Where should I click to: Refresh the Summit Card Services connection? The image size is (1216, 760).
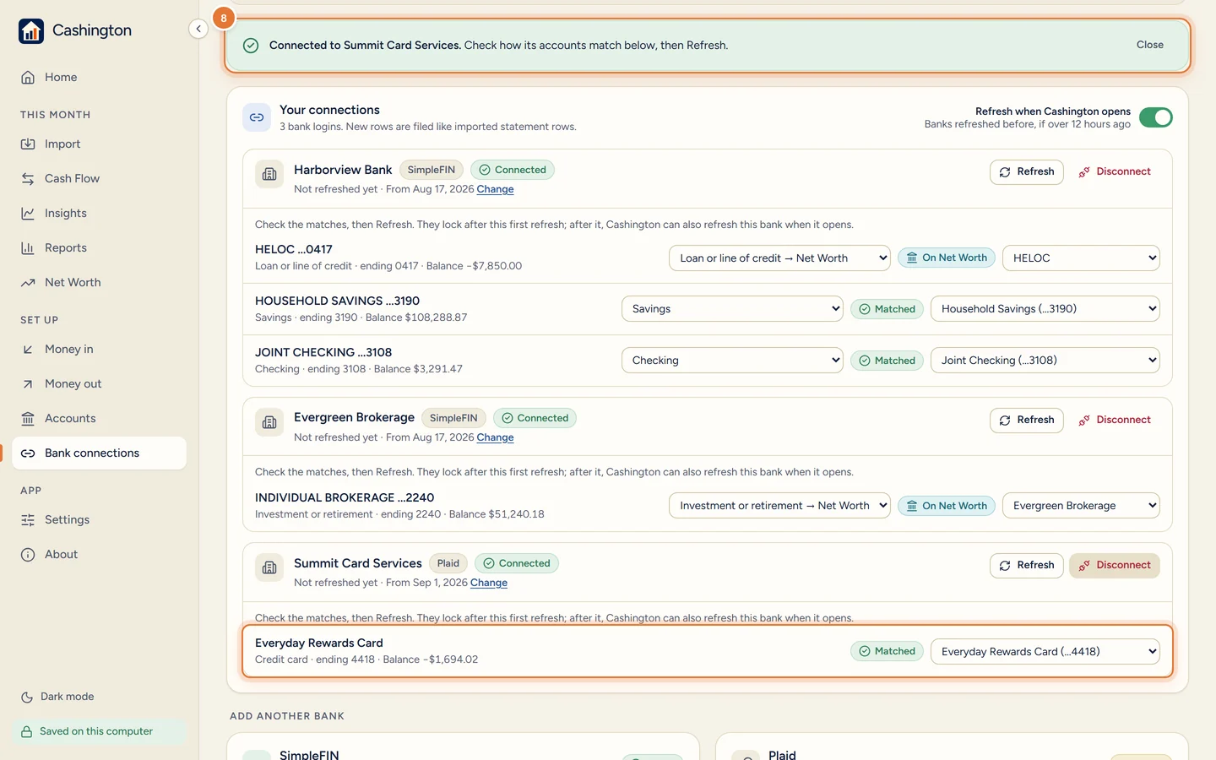[x=1027, y=565]
